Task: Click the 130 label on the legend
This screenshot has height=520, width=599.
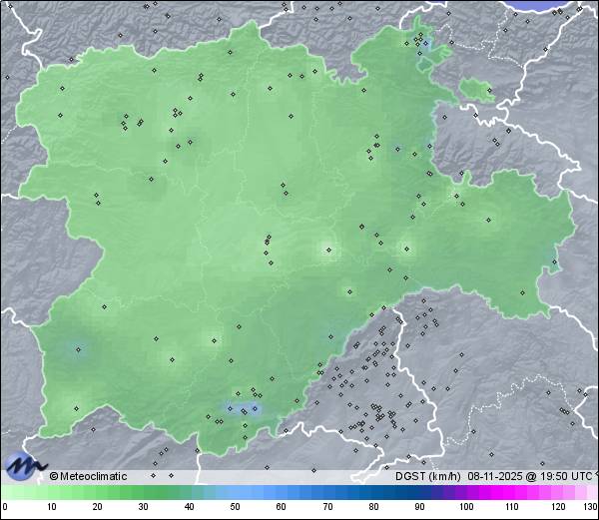Action: (590, 507)
